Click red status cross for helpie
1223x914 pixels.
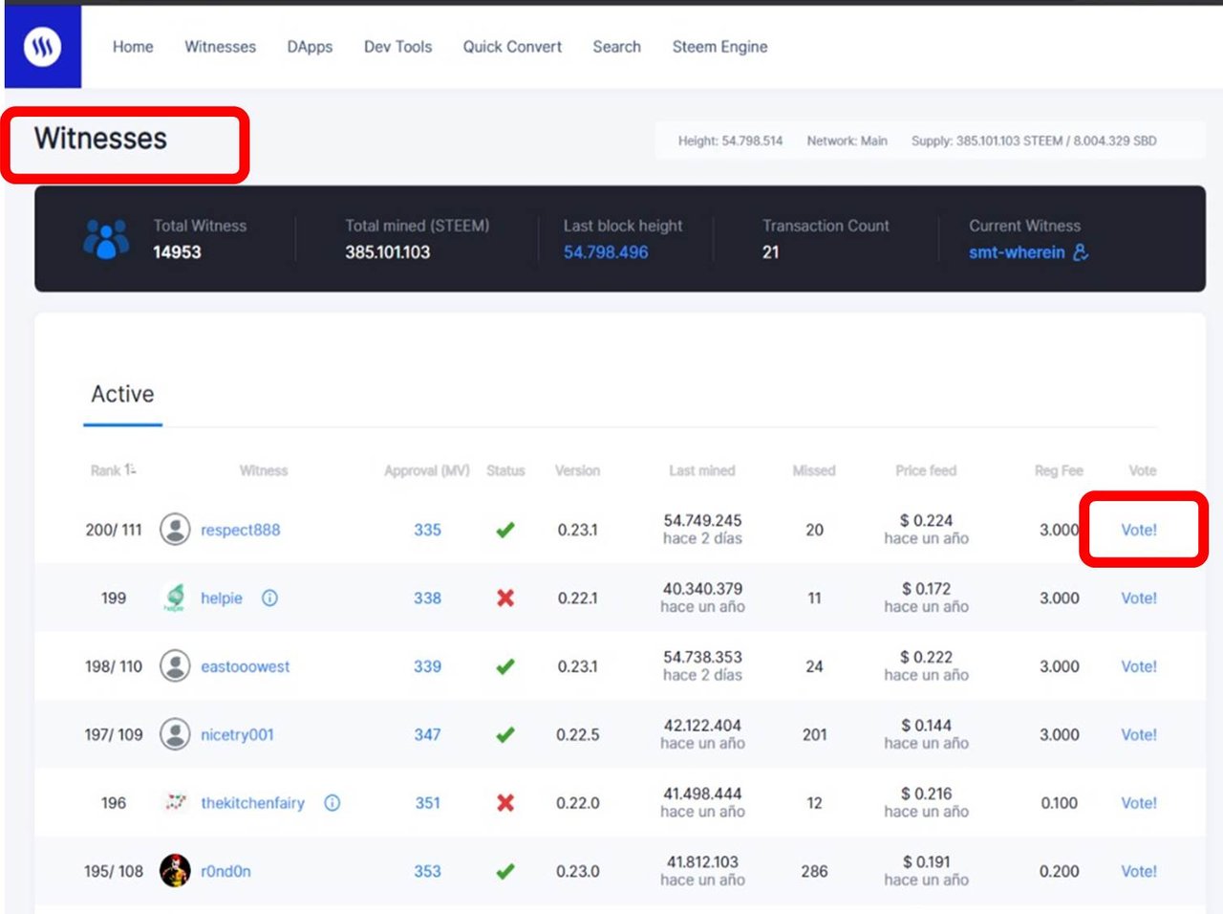coord(505,598)
